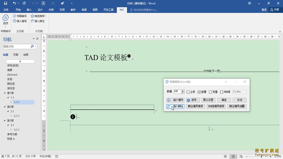Click the macro recording icon in the status bar
The width and height of the screenshot is (283, 159).
pyautogui.click(x=57, y=156)
